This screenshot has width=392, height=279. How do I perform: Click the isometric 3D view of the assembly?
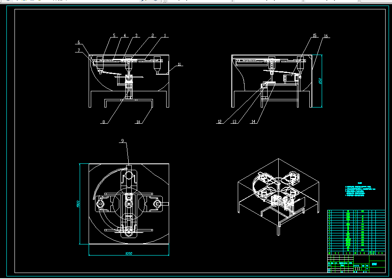click(278, 197)
